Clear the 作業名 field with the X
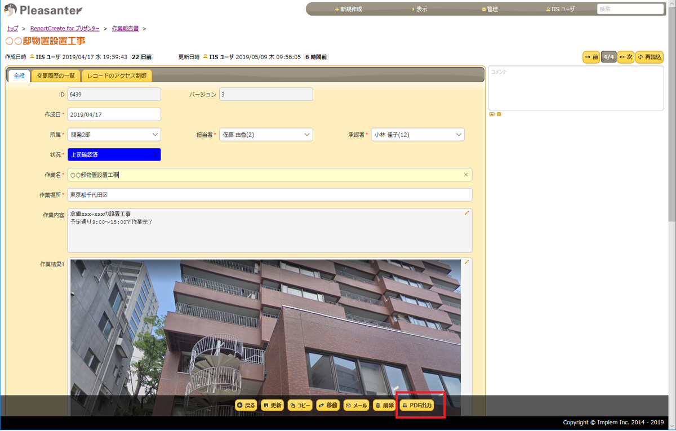 point(465,175)
